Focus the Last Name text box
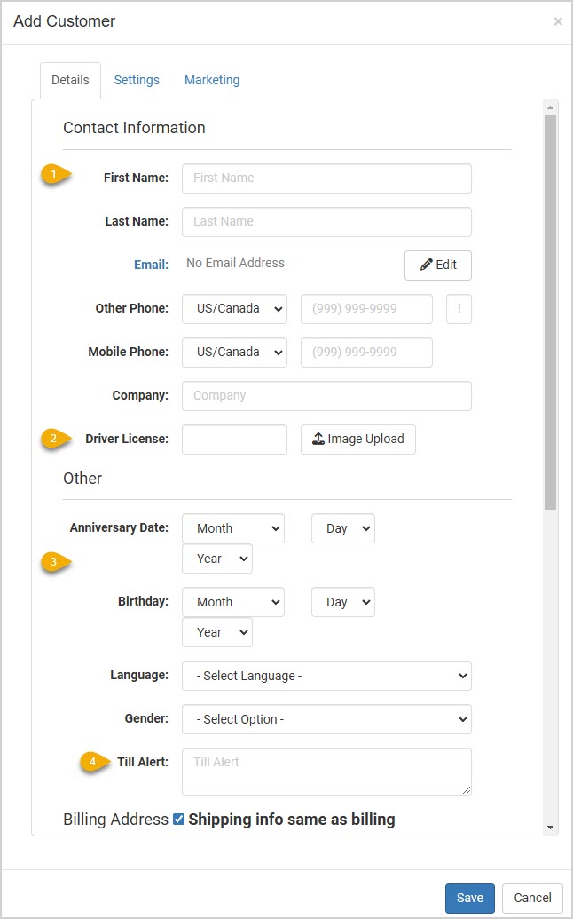This screenshot has height=919, width=573. tap(326, 222)
